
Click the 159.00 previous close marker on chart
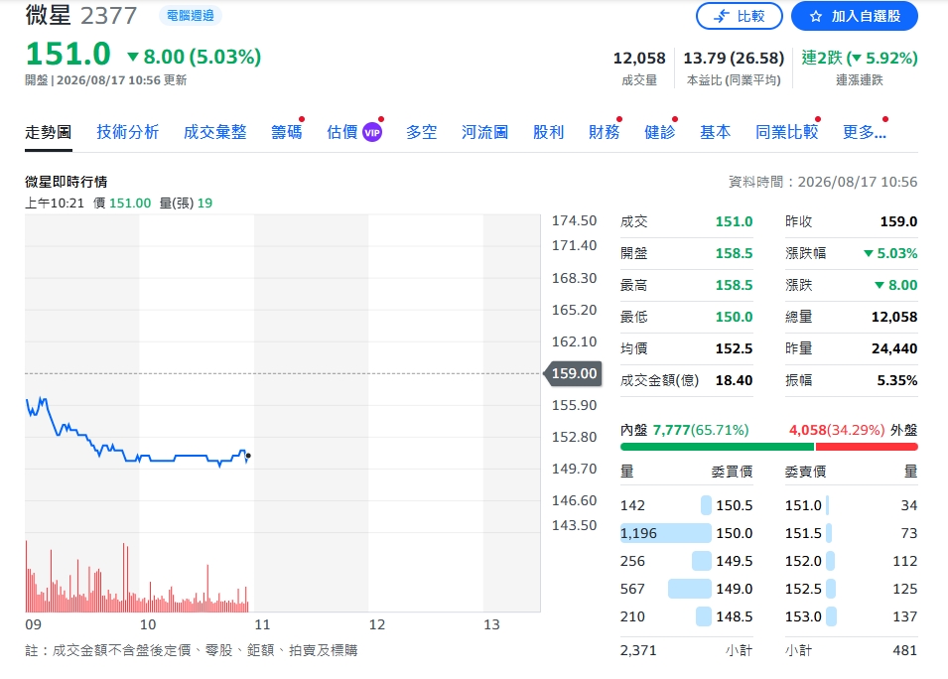(573, 373)
